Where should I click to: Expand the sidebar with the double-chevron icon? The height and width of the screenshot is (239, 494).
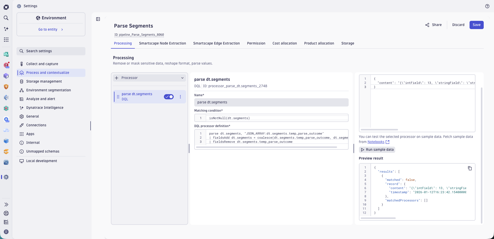pos(6,205)
